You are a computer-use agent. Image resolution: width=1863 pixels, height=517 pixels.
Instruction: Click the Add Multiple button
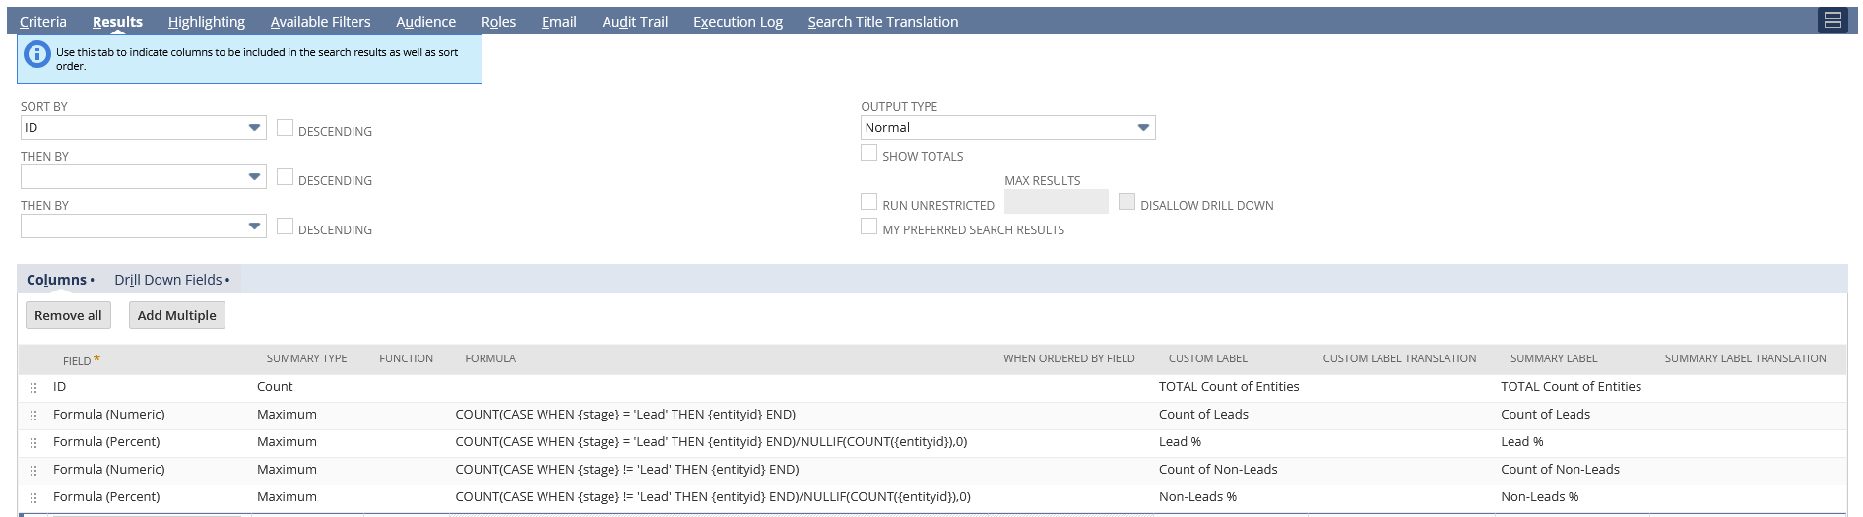pos(177,315)
